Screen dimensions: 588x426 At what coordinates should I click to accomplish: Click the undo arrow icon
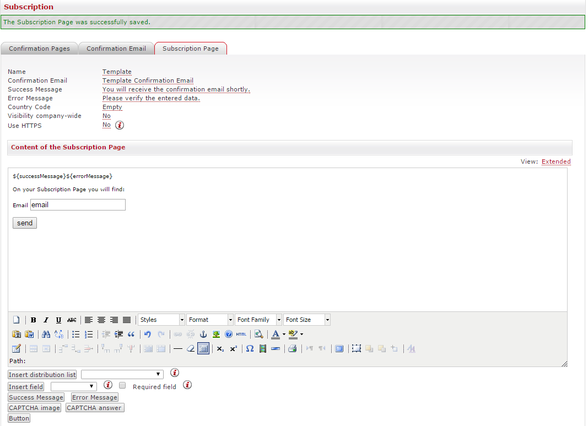[x=147, y=334]
